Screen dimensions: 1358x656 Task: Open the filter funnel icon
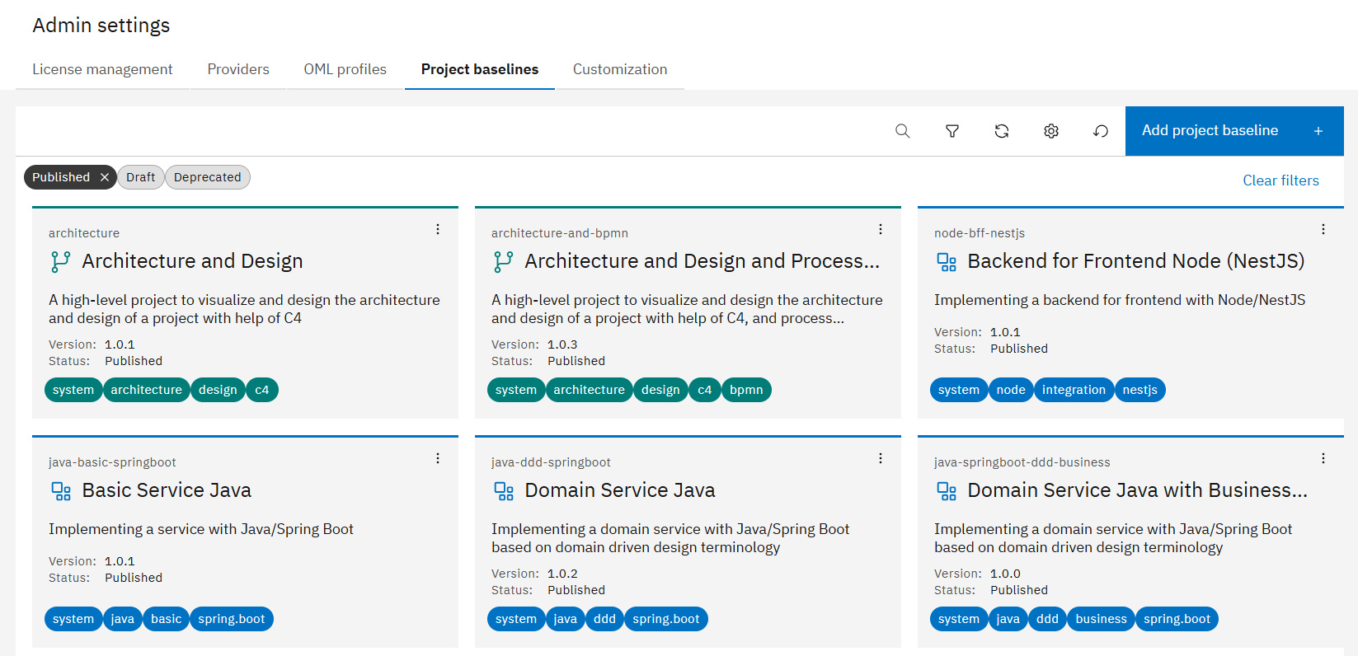point(952,131)
